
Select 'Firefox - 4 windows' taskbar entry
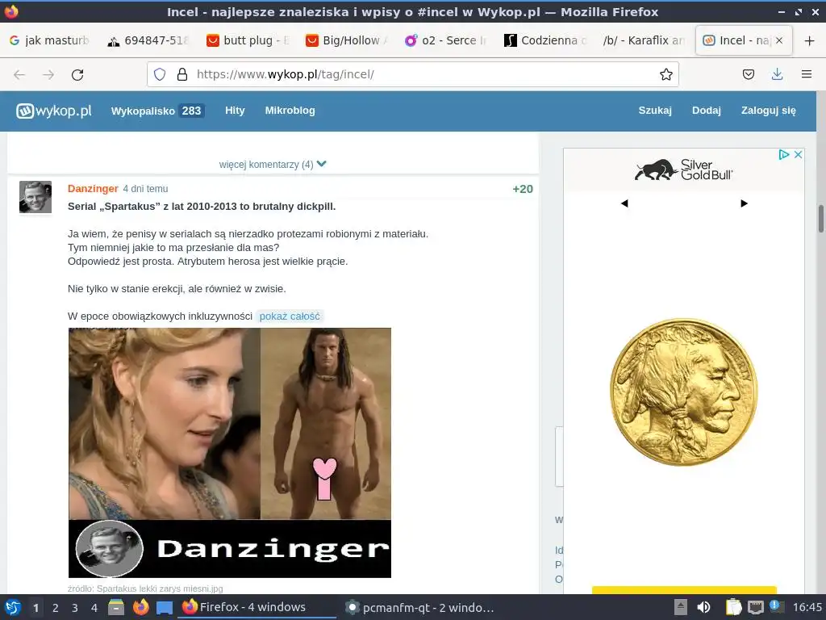click(258, 607)
